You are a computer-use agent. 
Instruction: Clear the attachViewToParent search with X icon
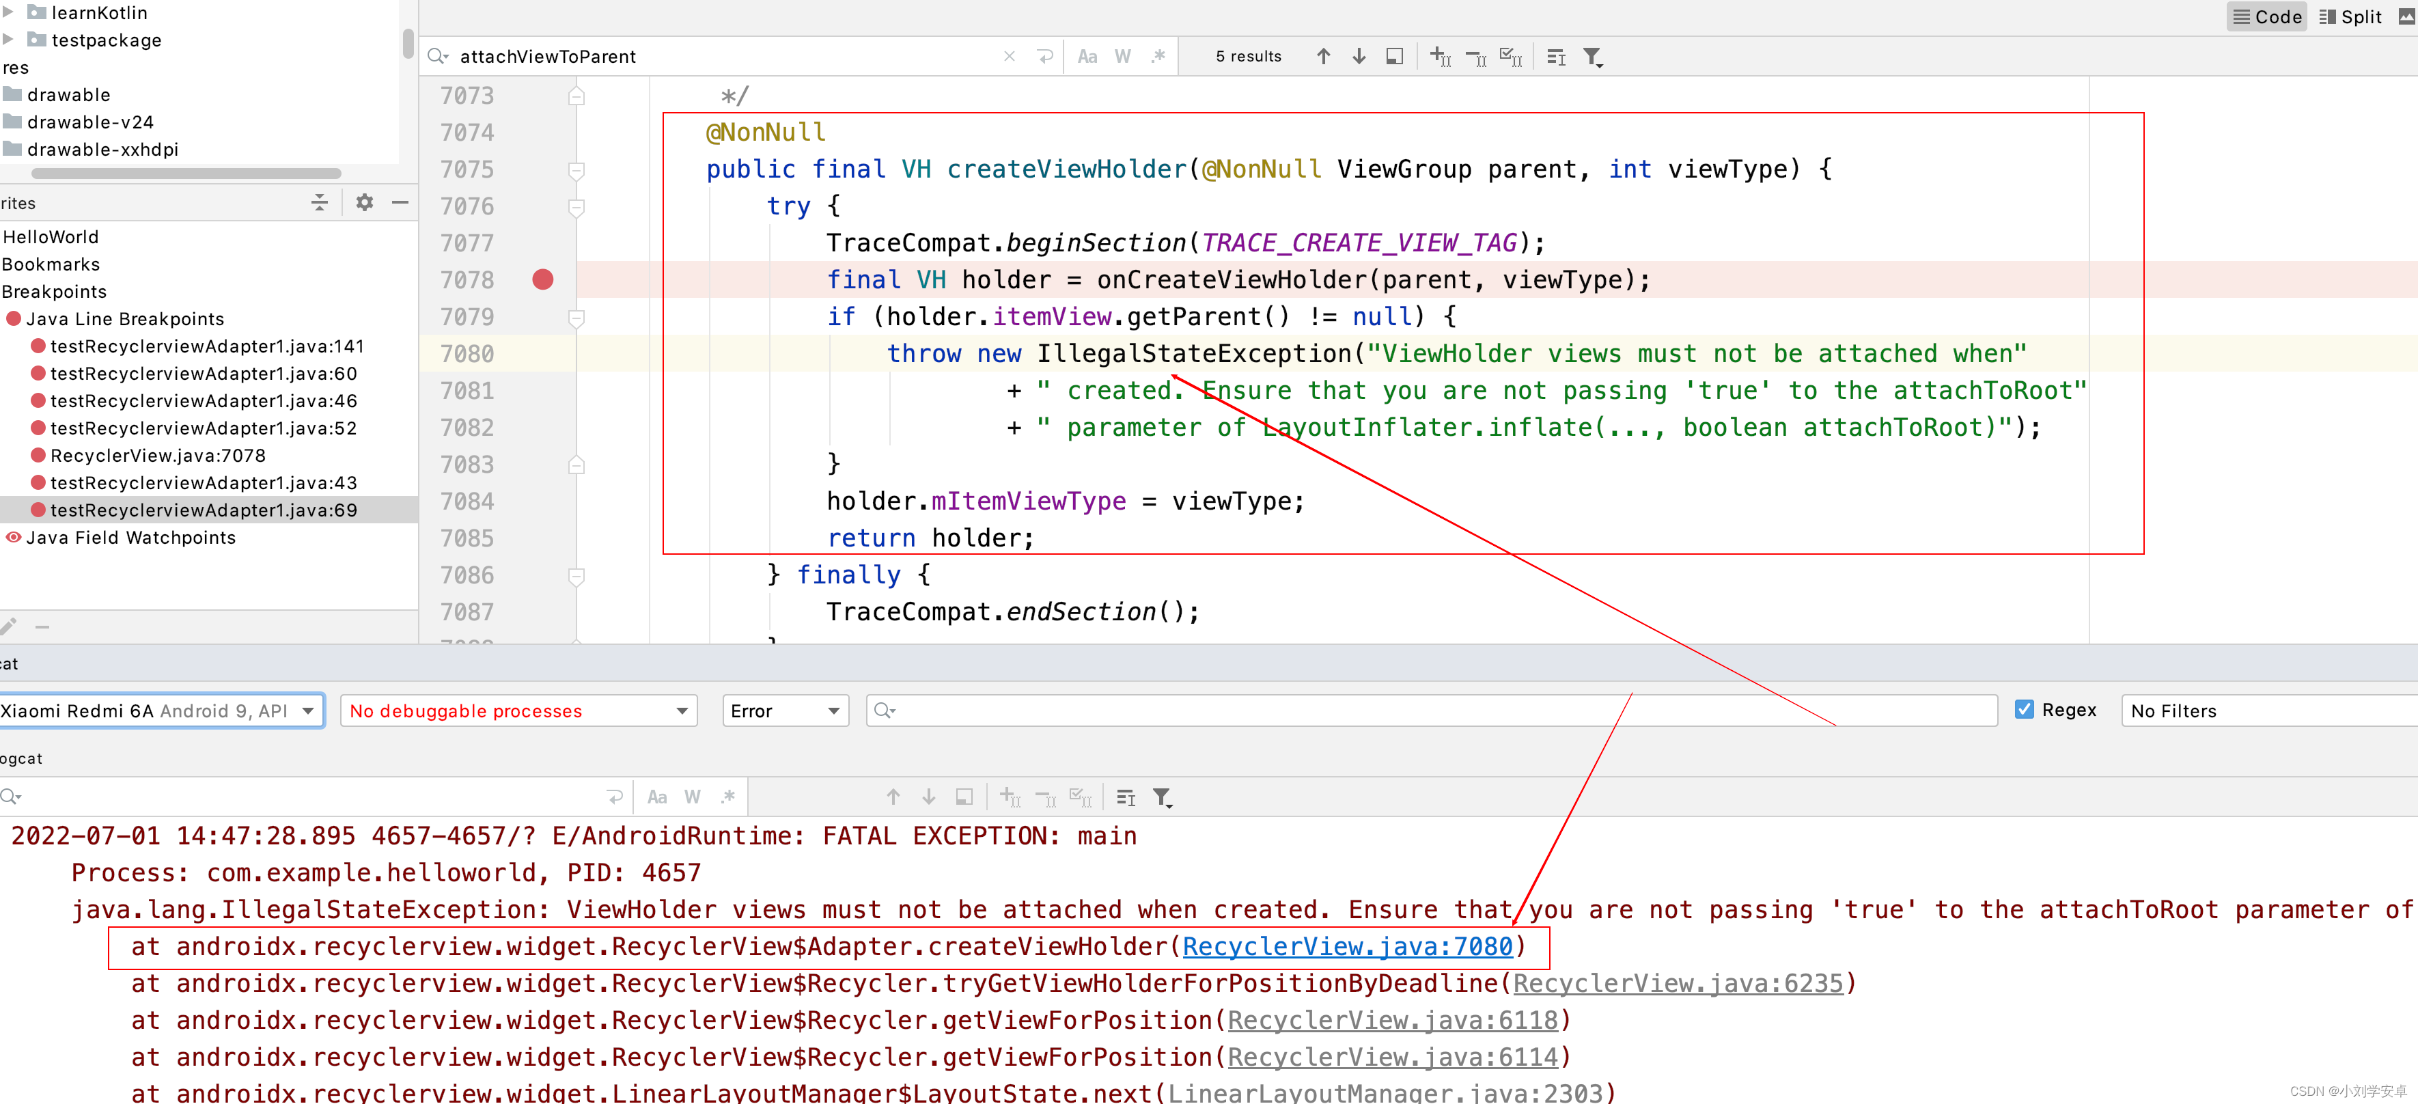pyautogui.click(x=1009, y=56)
